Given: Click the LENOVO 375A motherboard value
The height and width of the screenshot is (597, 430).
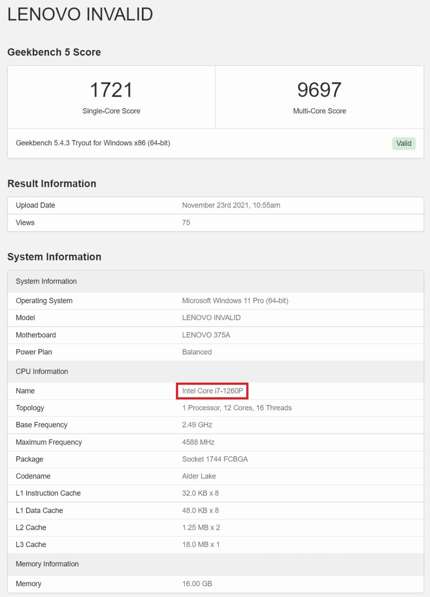Looking at the screenshot, I should click(x=206, y=335).
